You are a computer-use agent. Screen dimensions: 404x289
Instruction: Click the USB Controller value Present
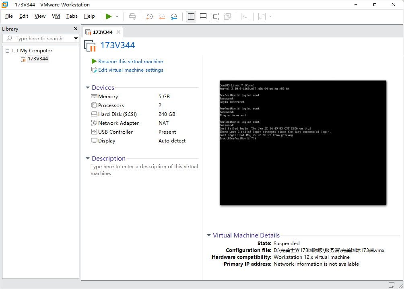(167, 132)
